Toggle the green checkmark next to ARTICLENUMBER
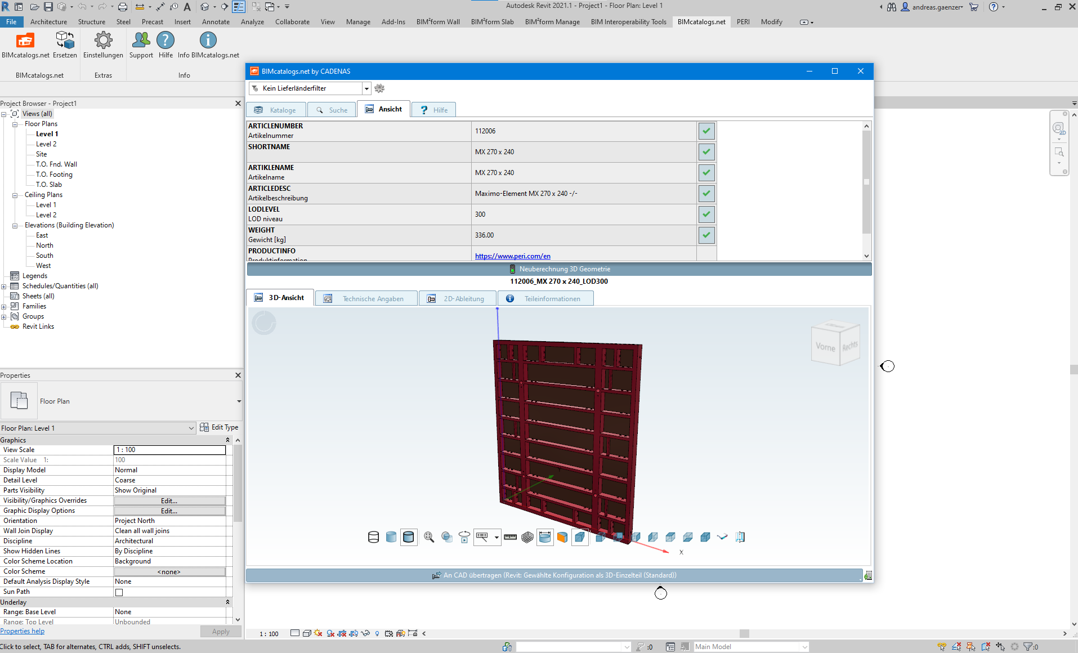 coord(706,131)
